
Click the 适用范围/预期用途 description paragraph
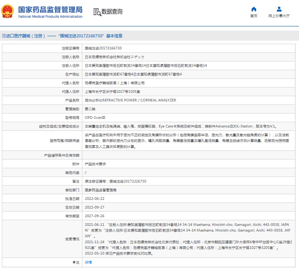[187, 141]
